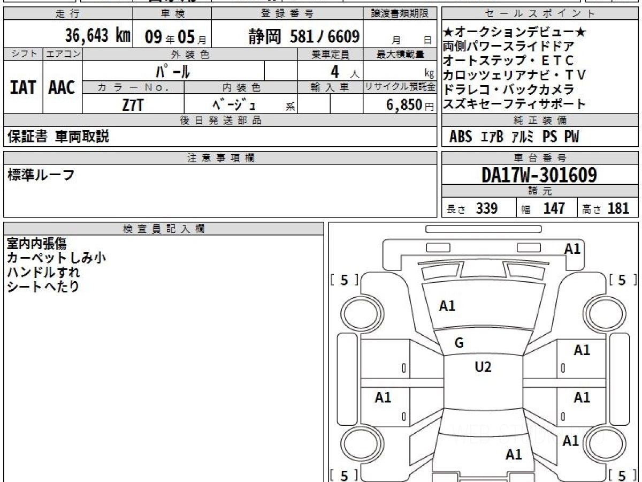
Task: Click the chassis number DA17W-301609
Action: point(539,175)
